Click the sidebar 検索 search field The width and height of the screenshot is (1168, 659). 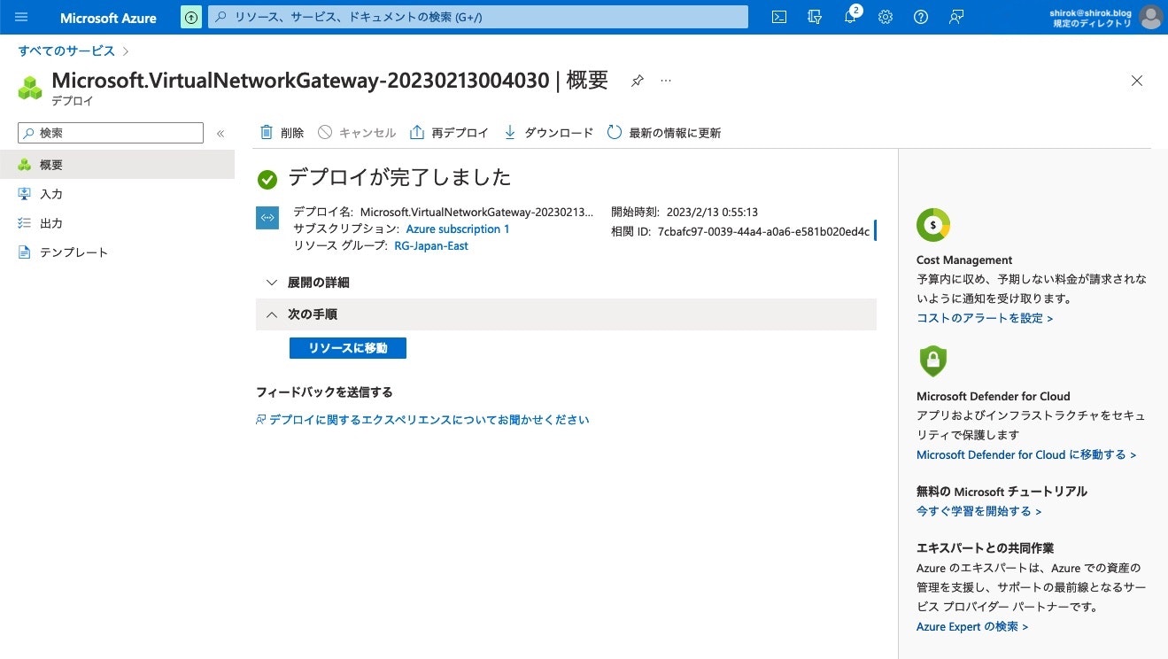(x=109, y=132)
